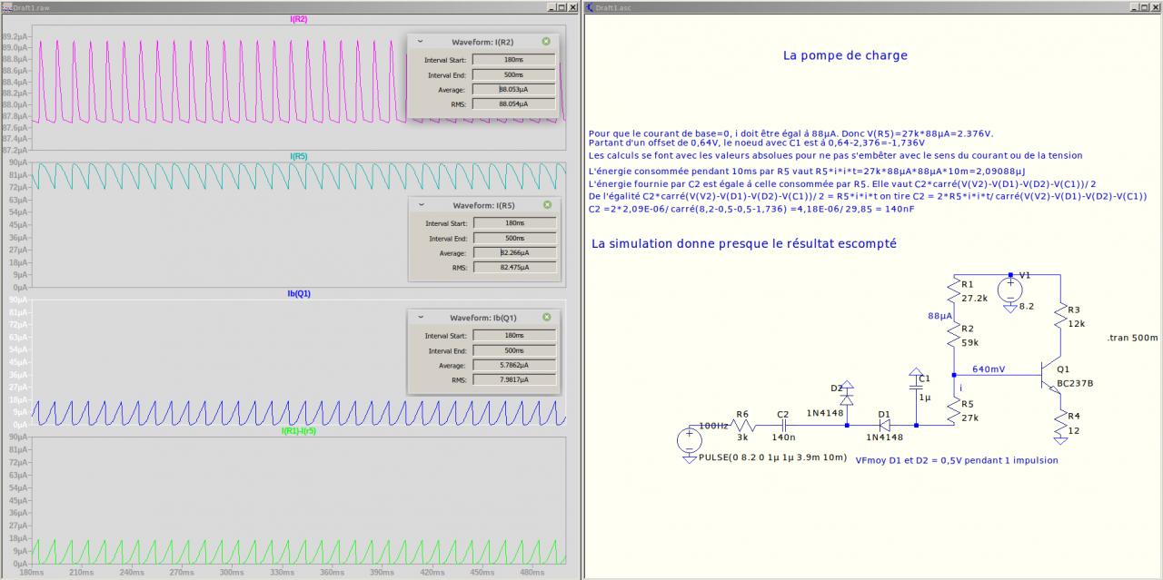Select the Interval End field of Ib(Q1)

pyautogui.click(x=514, y=349)
